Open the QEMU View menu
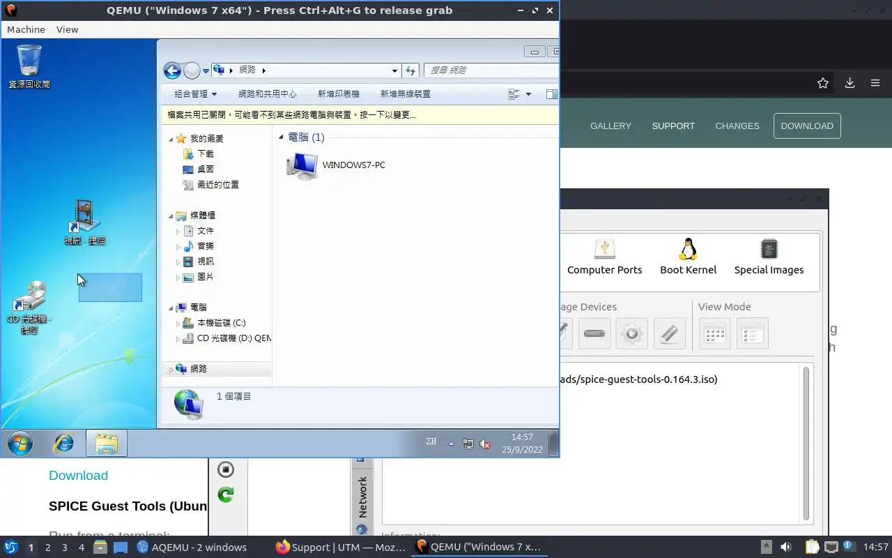 (68, 29)
